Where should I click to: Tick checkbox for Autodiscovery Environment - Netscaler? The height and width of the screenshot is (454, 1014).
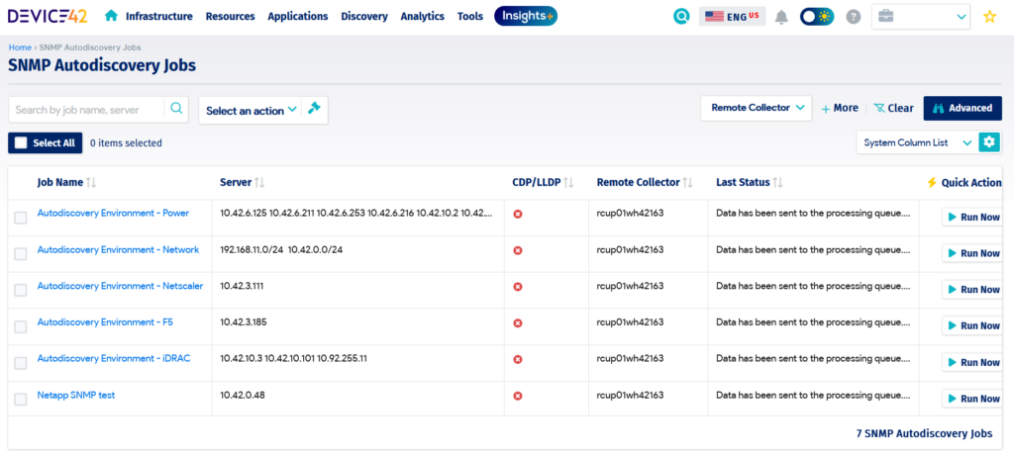tap(21, 290)
